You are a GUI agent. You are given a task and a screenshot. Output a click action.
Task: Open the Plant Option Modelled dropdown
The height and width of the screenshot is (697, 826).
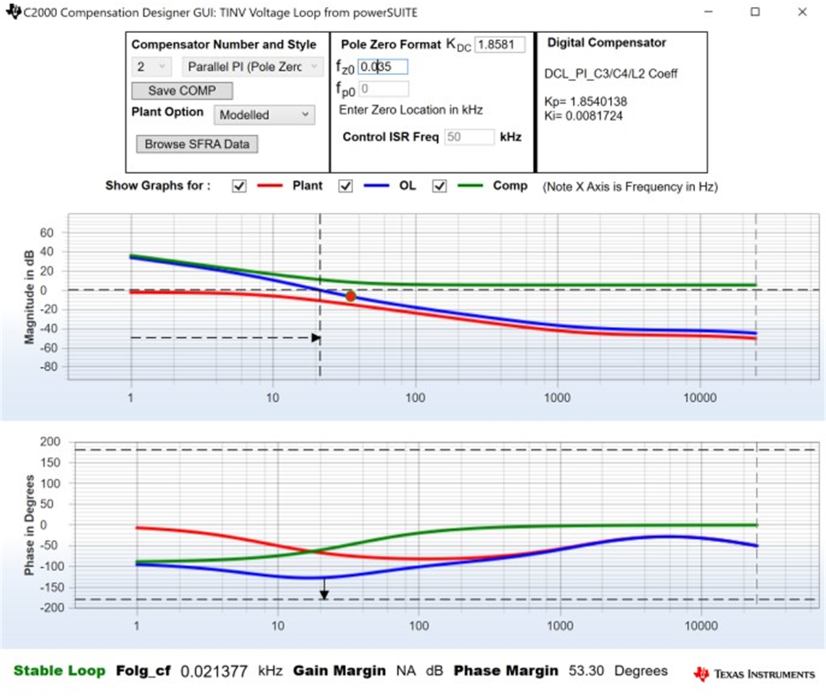click(x=264, y=115)
